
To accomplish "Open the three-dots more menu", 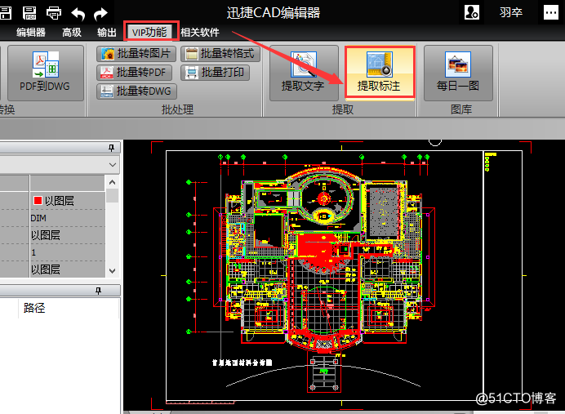I will 550,12.
